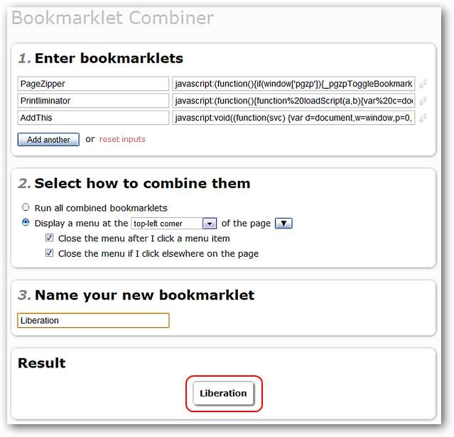Uncheck 'Close the menu if I click elsewhere'
This screenshot has width=454, height=437.
click(x=50, y=253)
